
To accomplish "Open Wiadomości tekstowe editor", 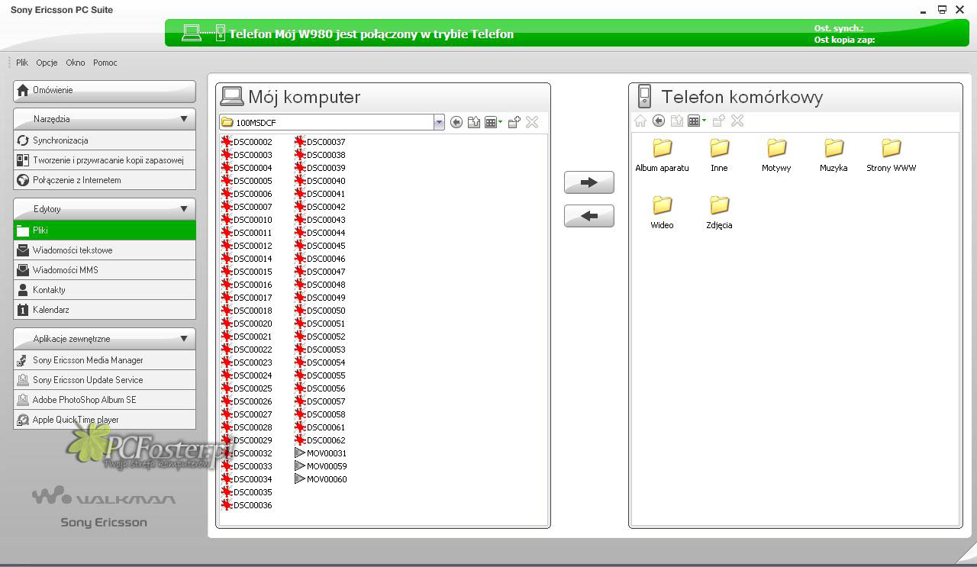I will [x=105, y=250].
